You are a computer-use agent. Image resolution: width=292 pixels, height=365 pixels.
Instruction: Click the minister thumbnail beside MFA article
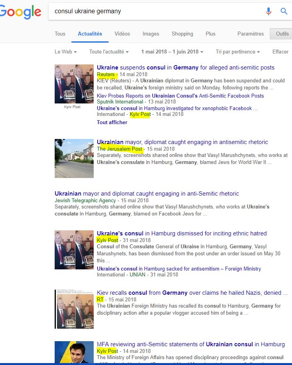74,352
